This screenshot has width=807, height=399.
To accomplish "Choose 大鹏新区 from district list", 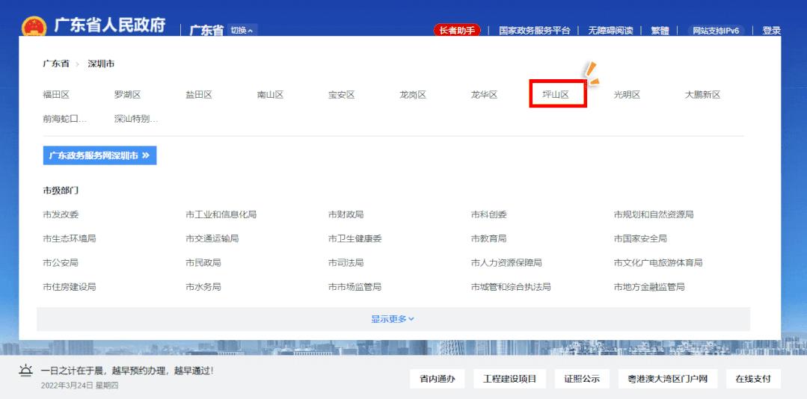I will (x=702, y=95).
